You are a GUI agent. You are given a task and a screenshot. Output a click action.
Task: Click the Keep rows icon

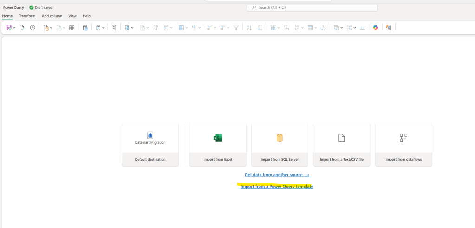point(209,27)
